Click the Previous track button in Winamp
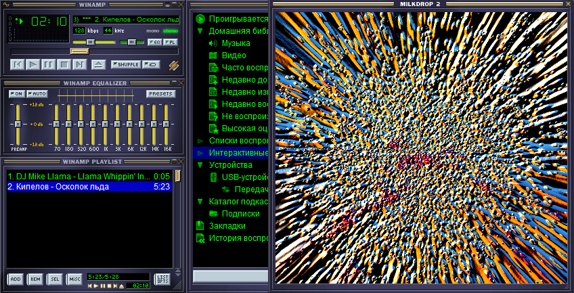 pos(17,65)
